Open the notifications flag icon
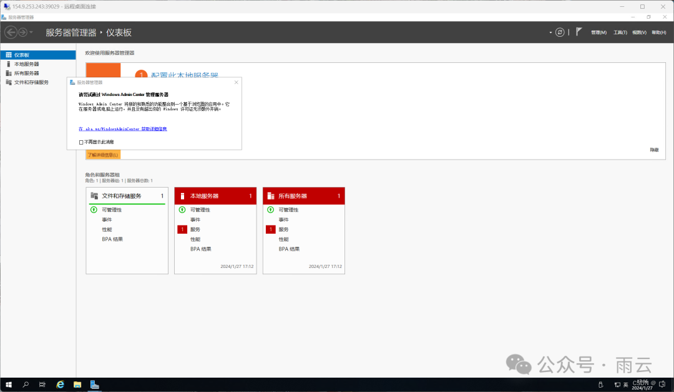Viewport: 674px width, 392px height. pos(579,32)
